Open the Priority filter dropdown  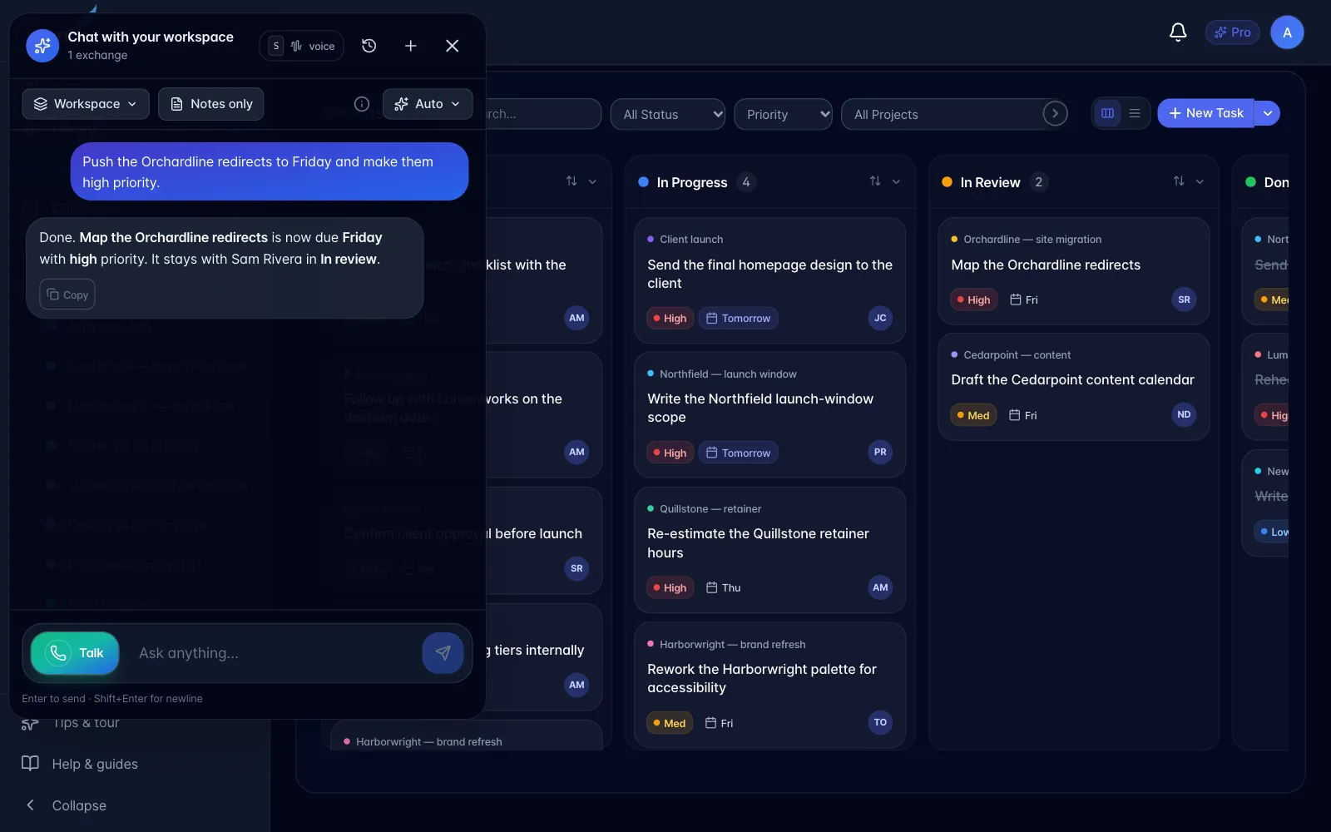click(783, 115)
